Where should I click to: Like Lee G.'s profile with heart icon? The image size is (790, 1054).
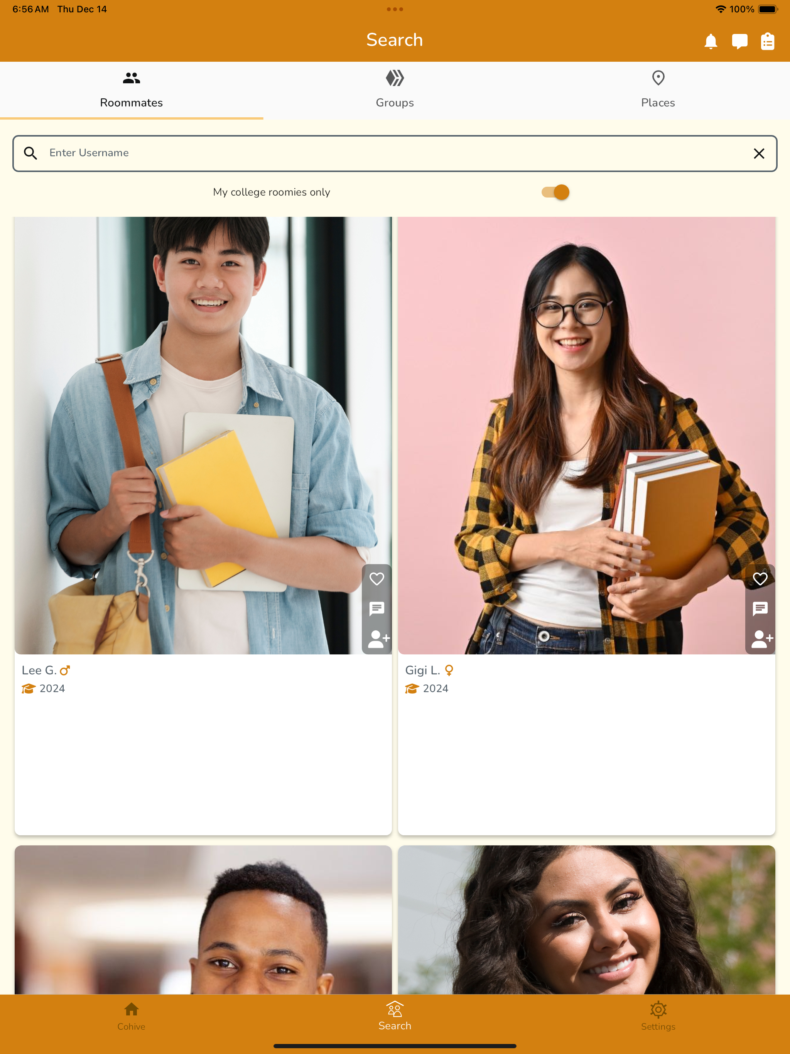[x=377, y=579]
